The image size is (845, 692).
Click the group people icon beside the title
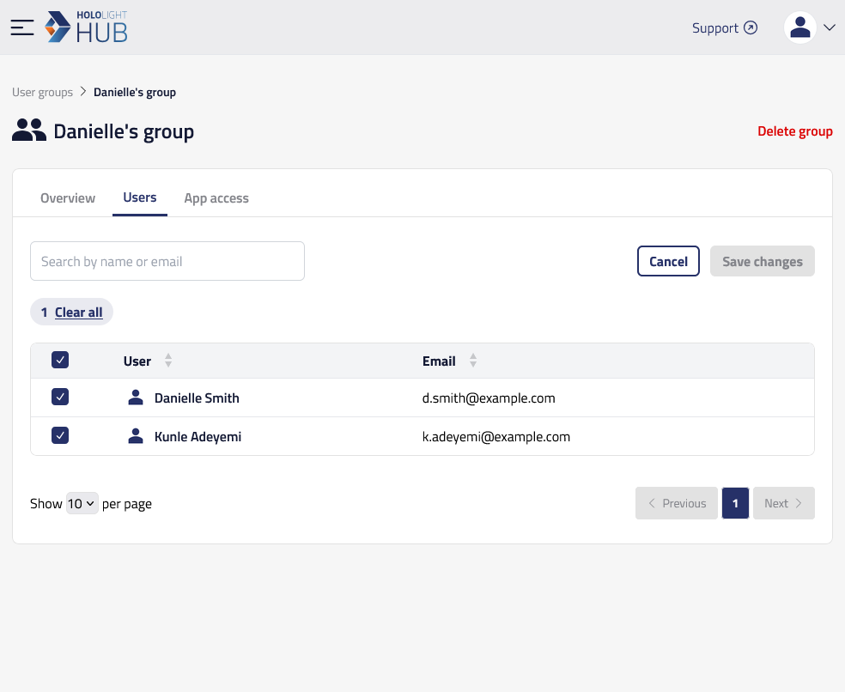[29, 131]
